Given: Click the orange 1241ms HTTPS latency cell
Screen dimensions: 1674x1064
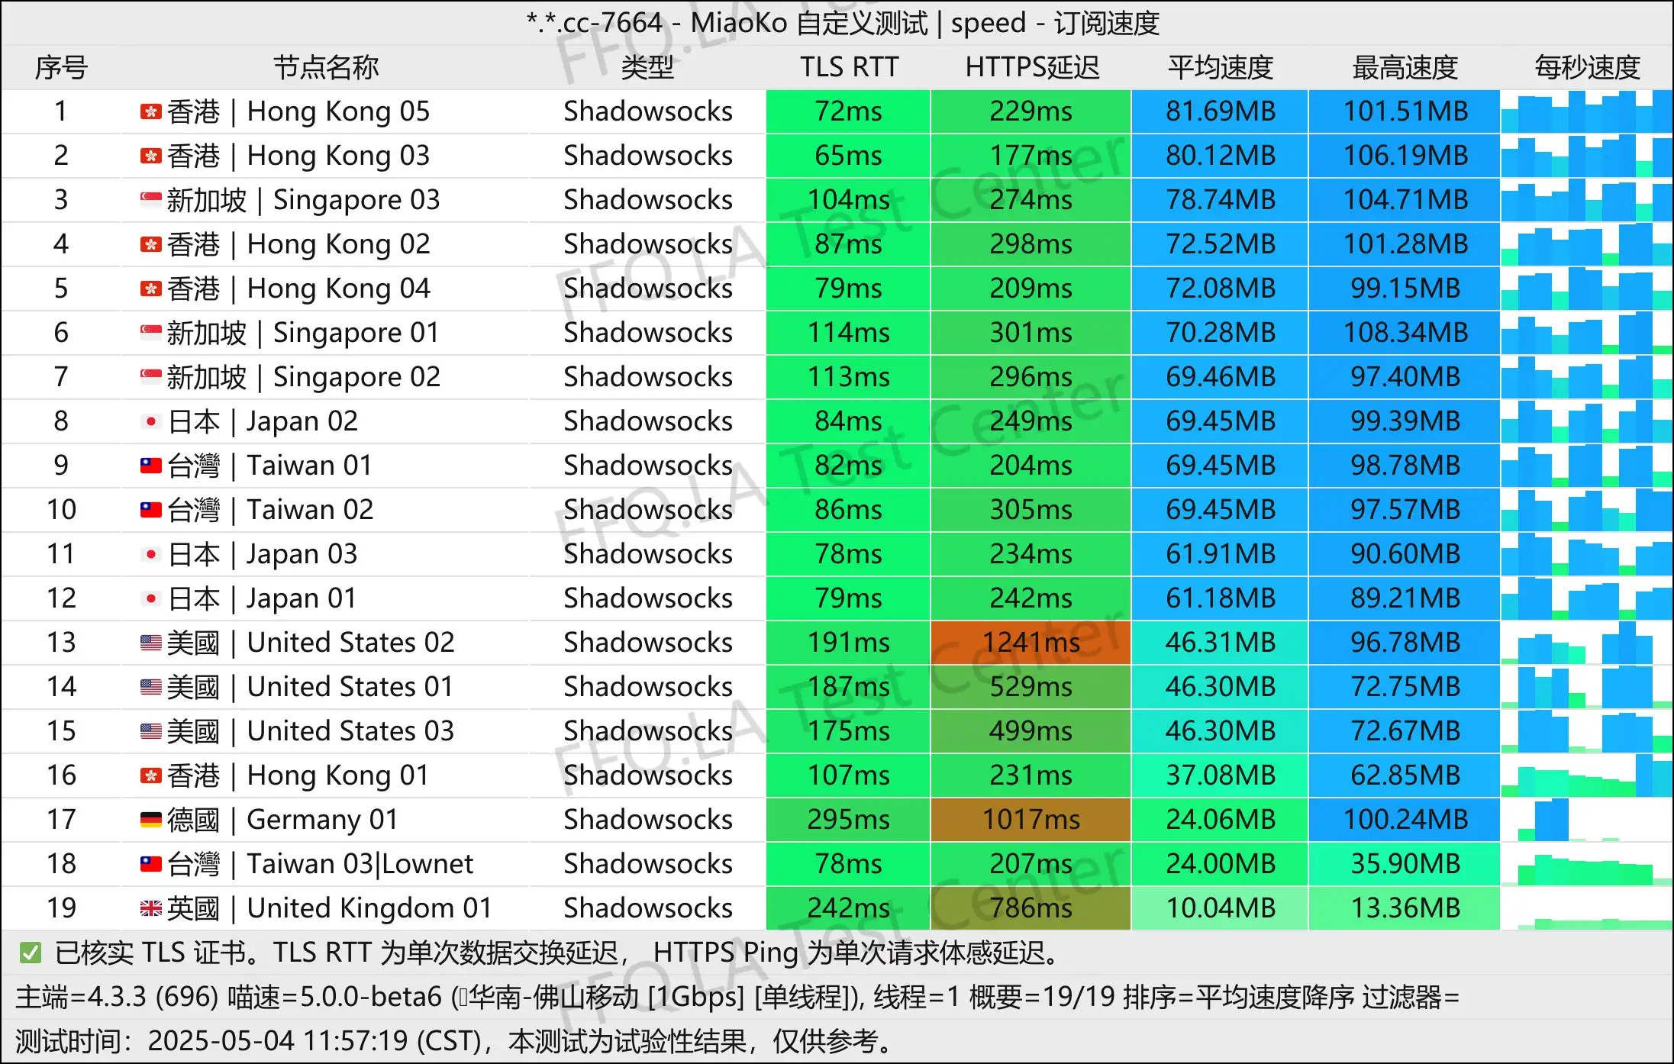Looking at the screenshot, I should click(x=1031, y=643).
